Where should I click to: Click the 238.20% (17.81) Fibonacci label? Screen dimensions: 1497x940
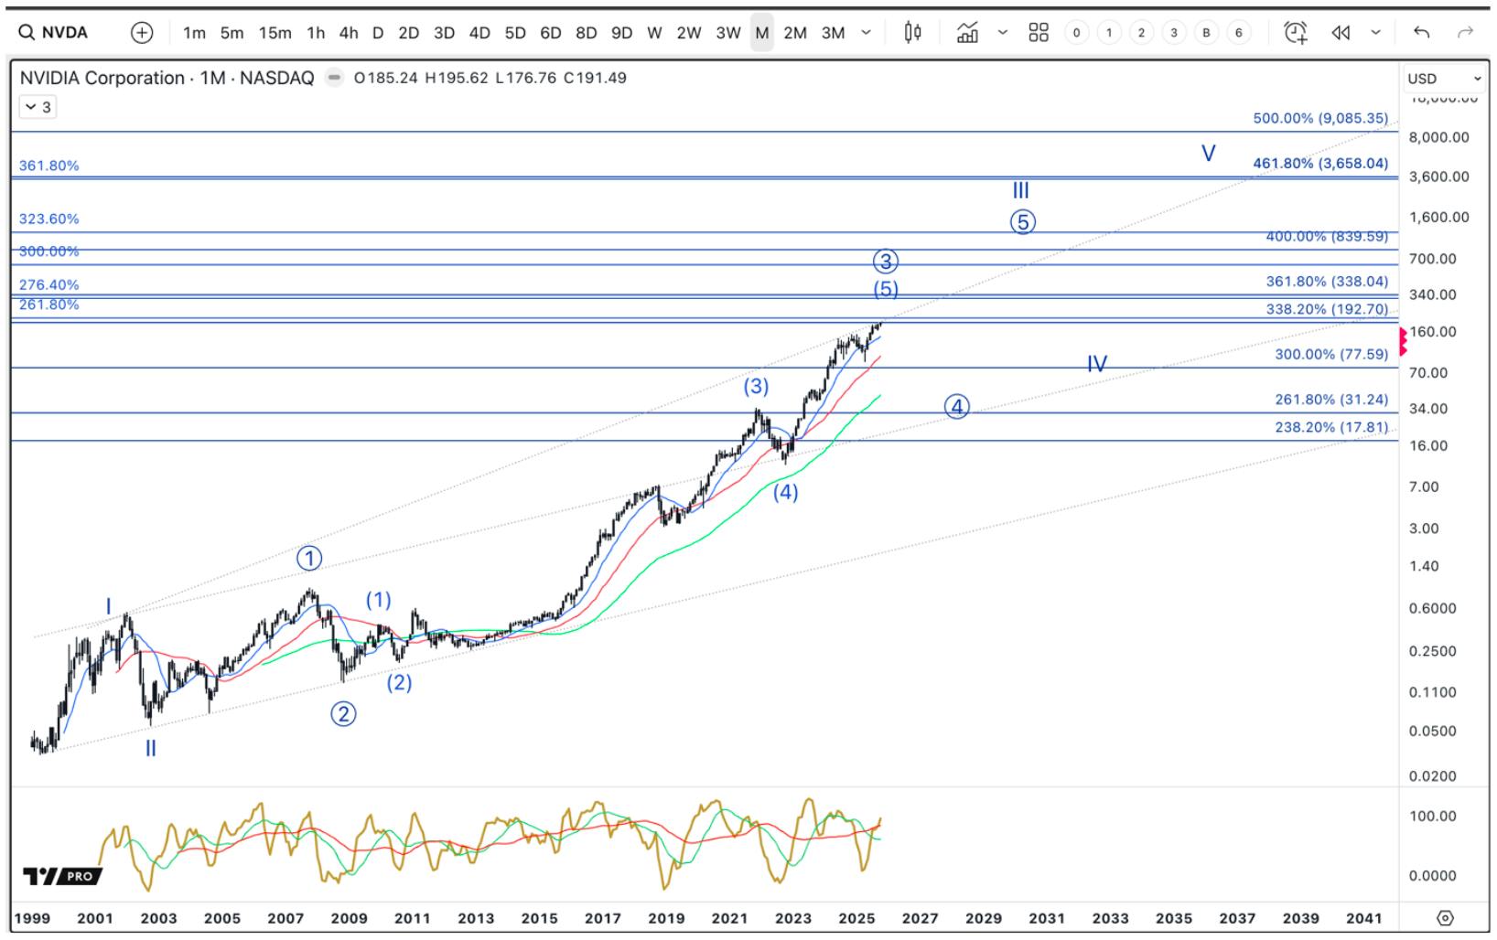tap(1331, 427)
